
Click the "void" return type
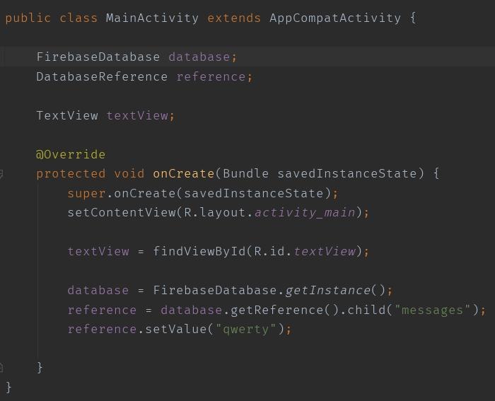coord(129,174)
